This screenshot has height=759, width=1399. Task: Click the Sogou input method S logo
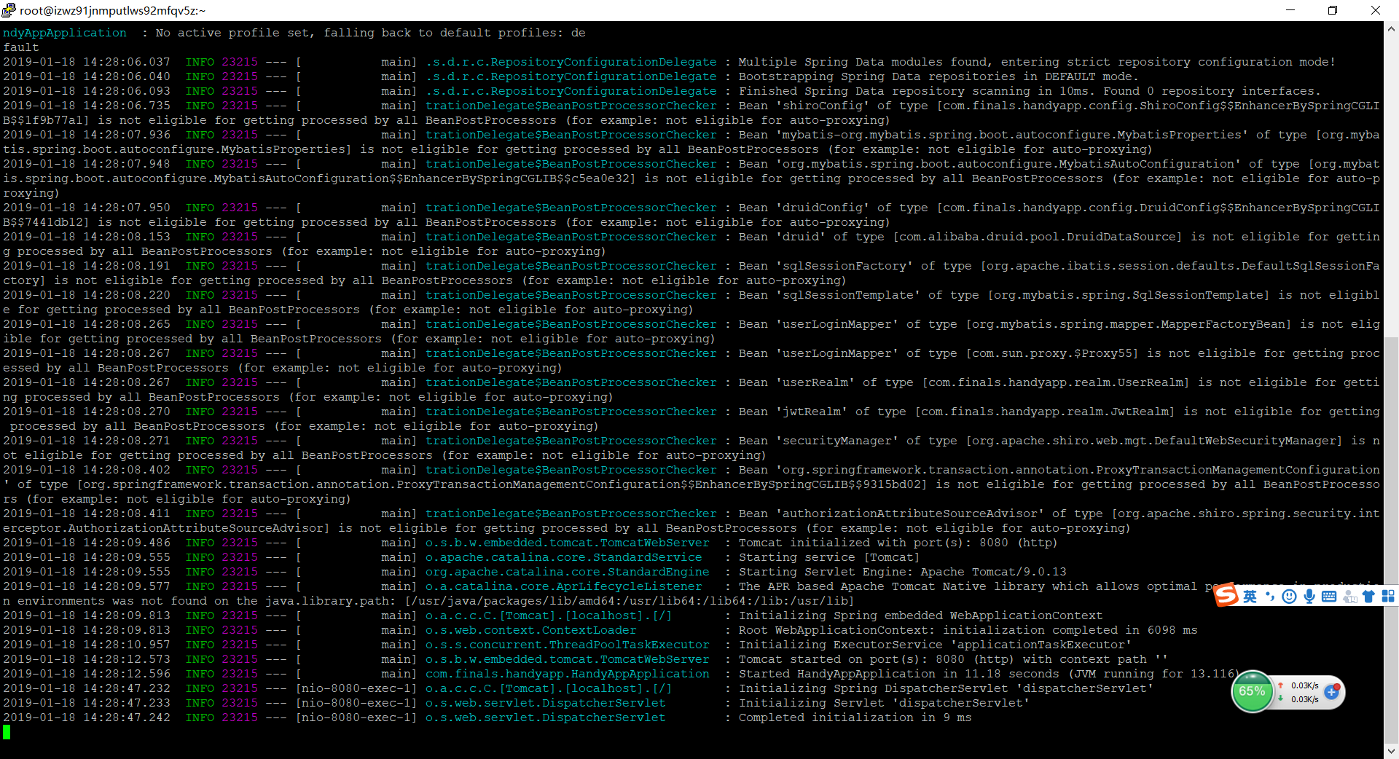1226,595
